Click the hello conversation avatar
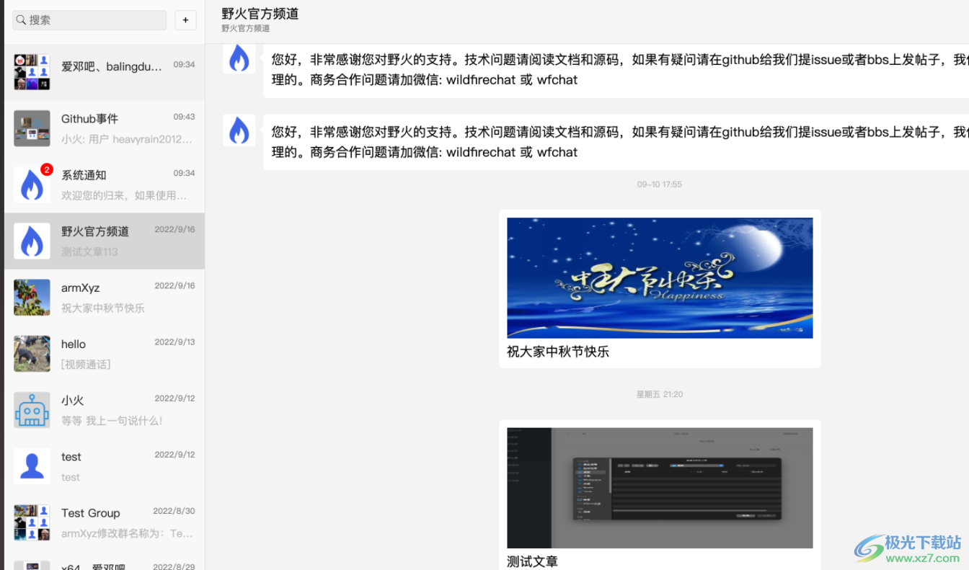 click(32, 353)
